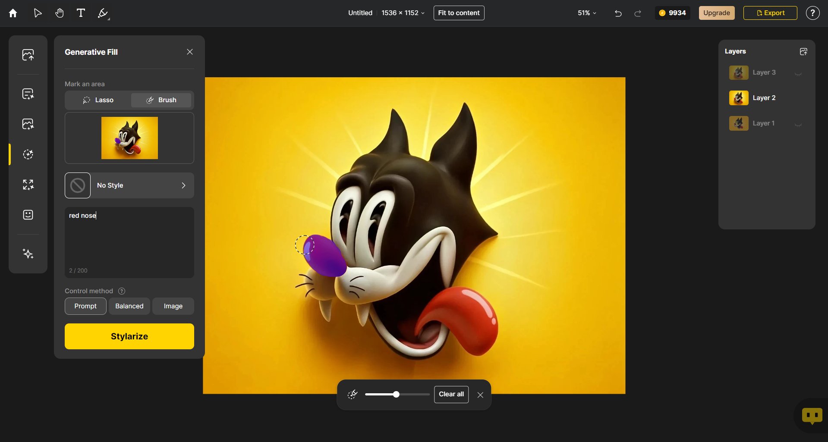Open the chat support bubble
Screen dimensions: 828x442
(812, 416)
